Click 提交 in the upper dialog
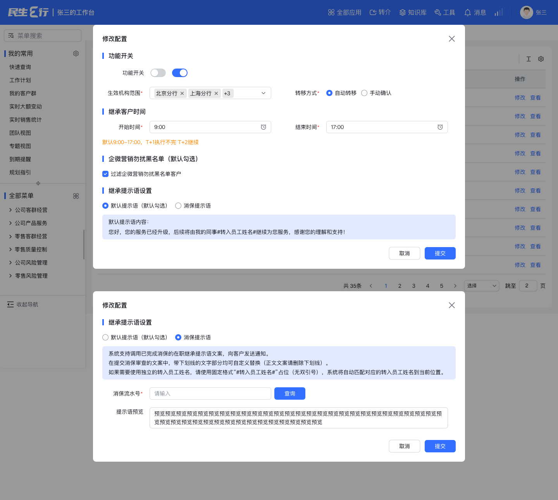The image size is (558, 500). click(x=440, y=253)
